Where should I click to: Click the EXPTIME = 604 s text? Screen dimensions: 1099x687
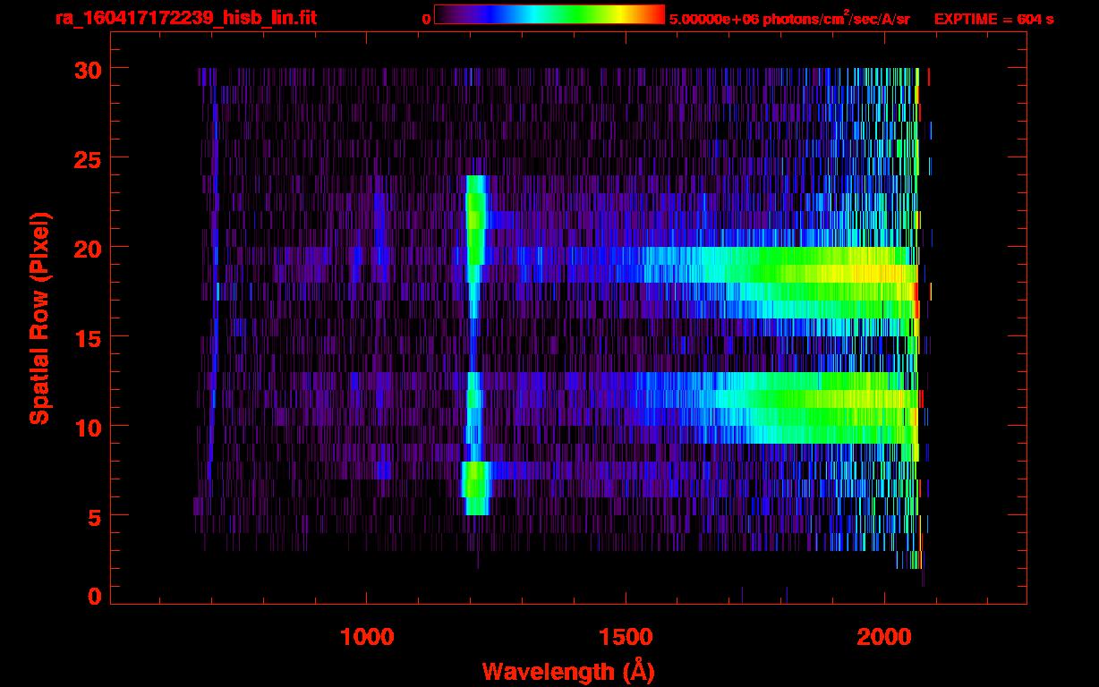click(x=993, y=19)
